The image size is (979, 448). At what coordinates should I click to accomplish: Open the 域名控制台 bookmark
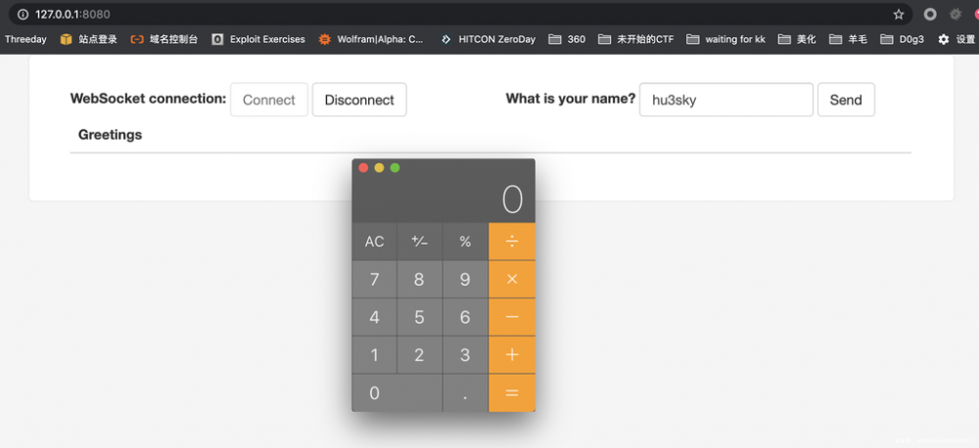click(x=164, y=39)
